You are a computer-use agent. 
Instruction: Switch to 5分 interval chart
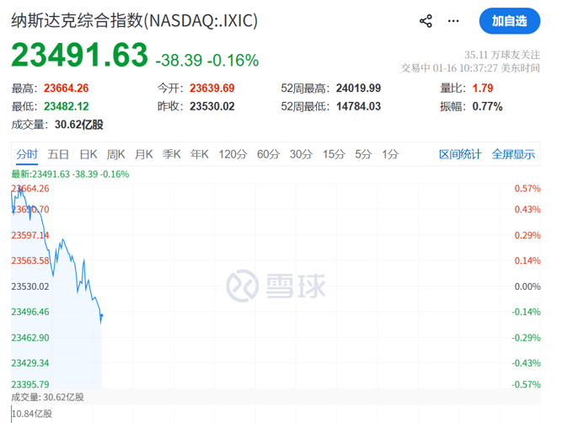click(363, 154)
